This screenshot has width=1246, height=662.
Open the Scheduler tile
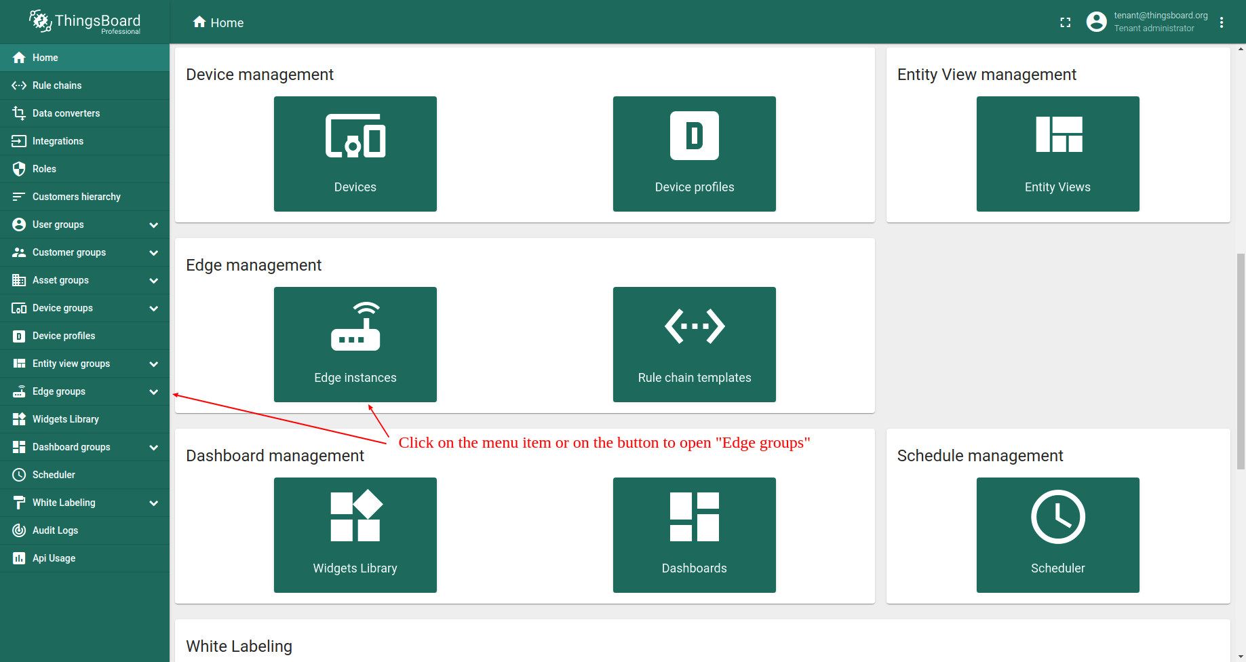(x=1057, y=535)
